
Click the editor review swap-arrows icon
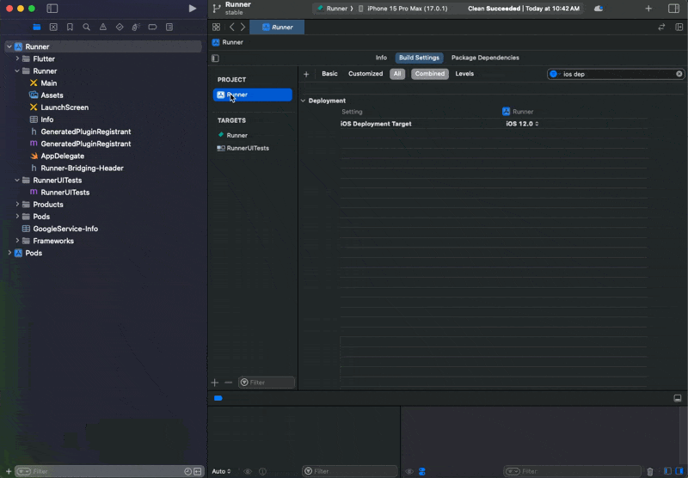point(661,28)
